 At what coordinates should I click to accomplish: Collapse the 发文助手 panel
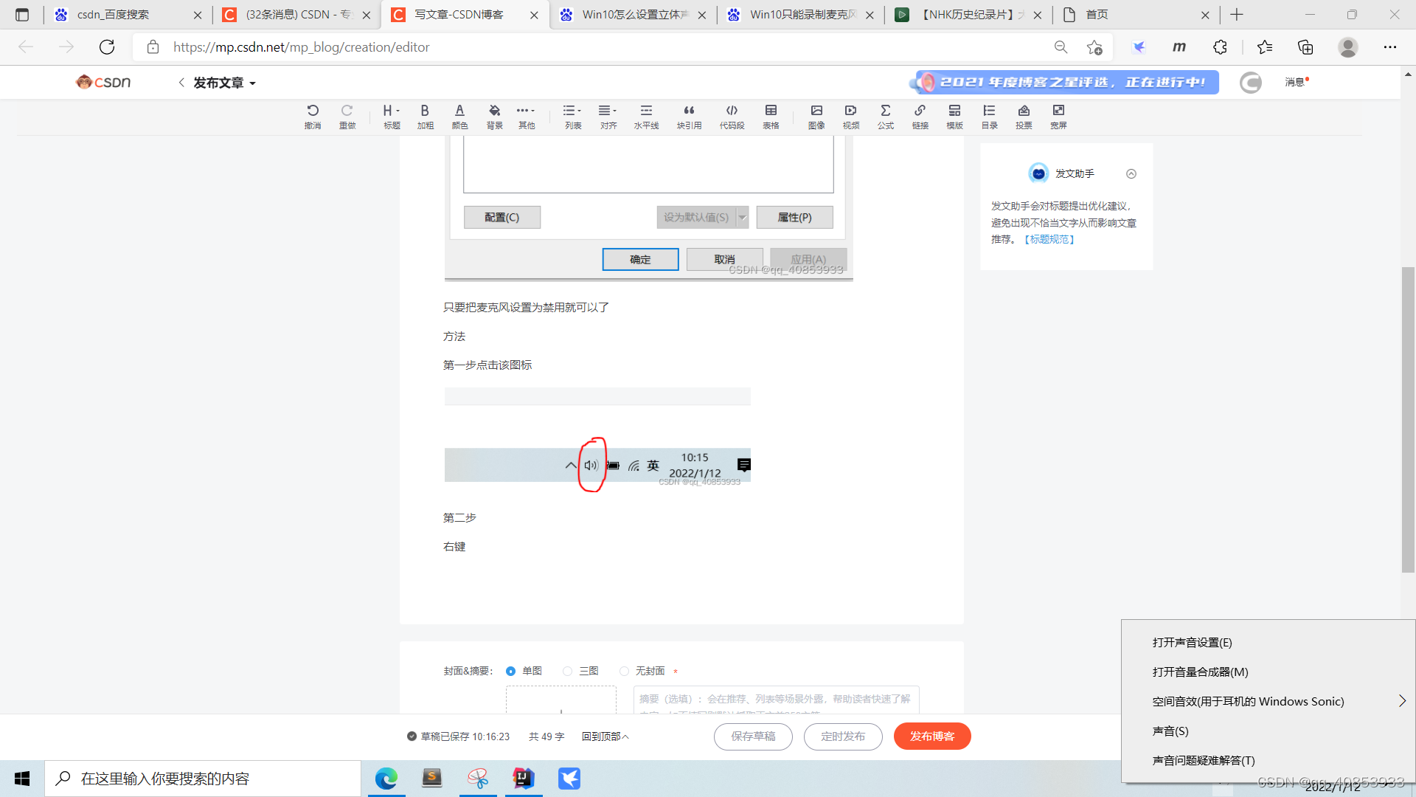(x=1131, y=174)
